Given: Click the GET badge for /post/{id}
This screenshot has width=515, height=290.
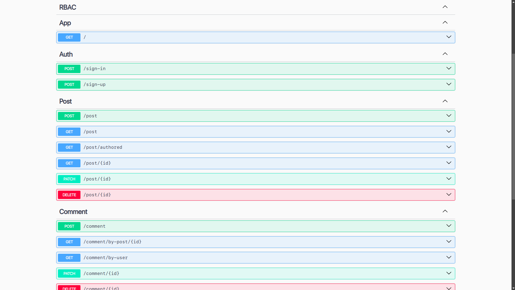Looking at the screenshot, I should [x=69, y=163].
